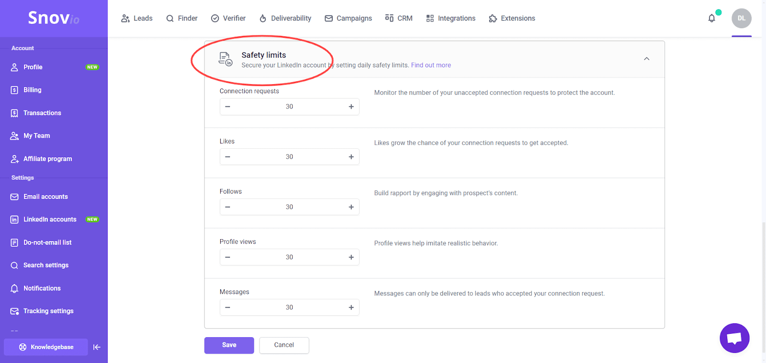
Task: Increase the Connection requests limit
Action: 351,107
